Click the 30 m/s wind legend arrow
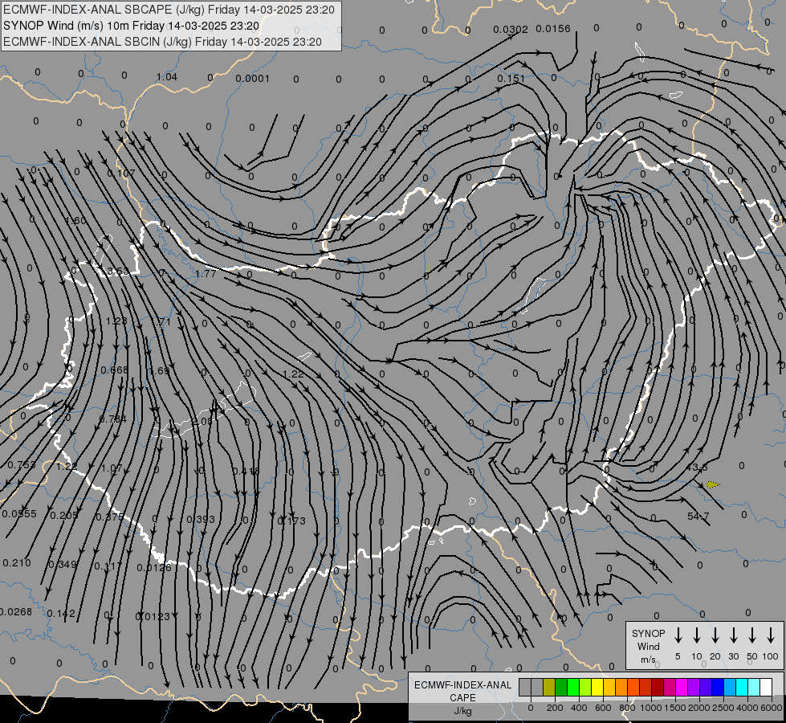The image size is (786, 723). pos(733,635)
